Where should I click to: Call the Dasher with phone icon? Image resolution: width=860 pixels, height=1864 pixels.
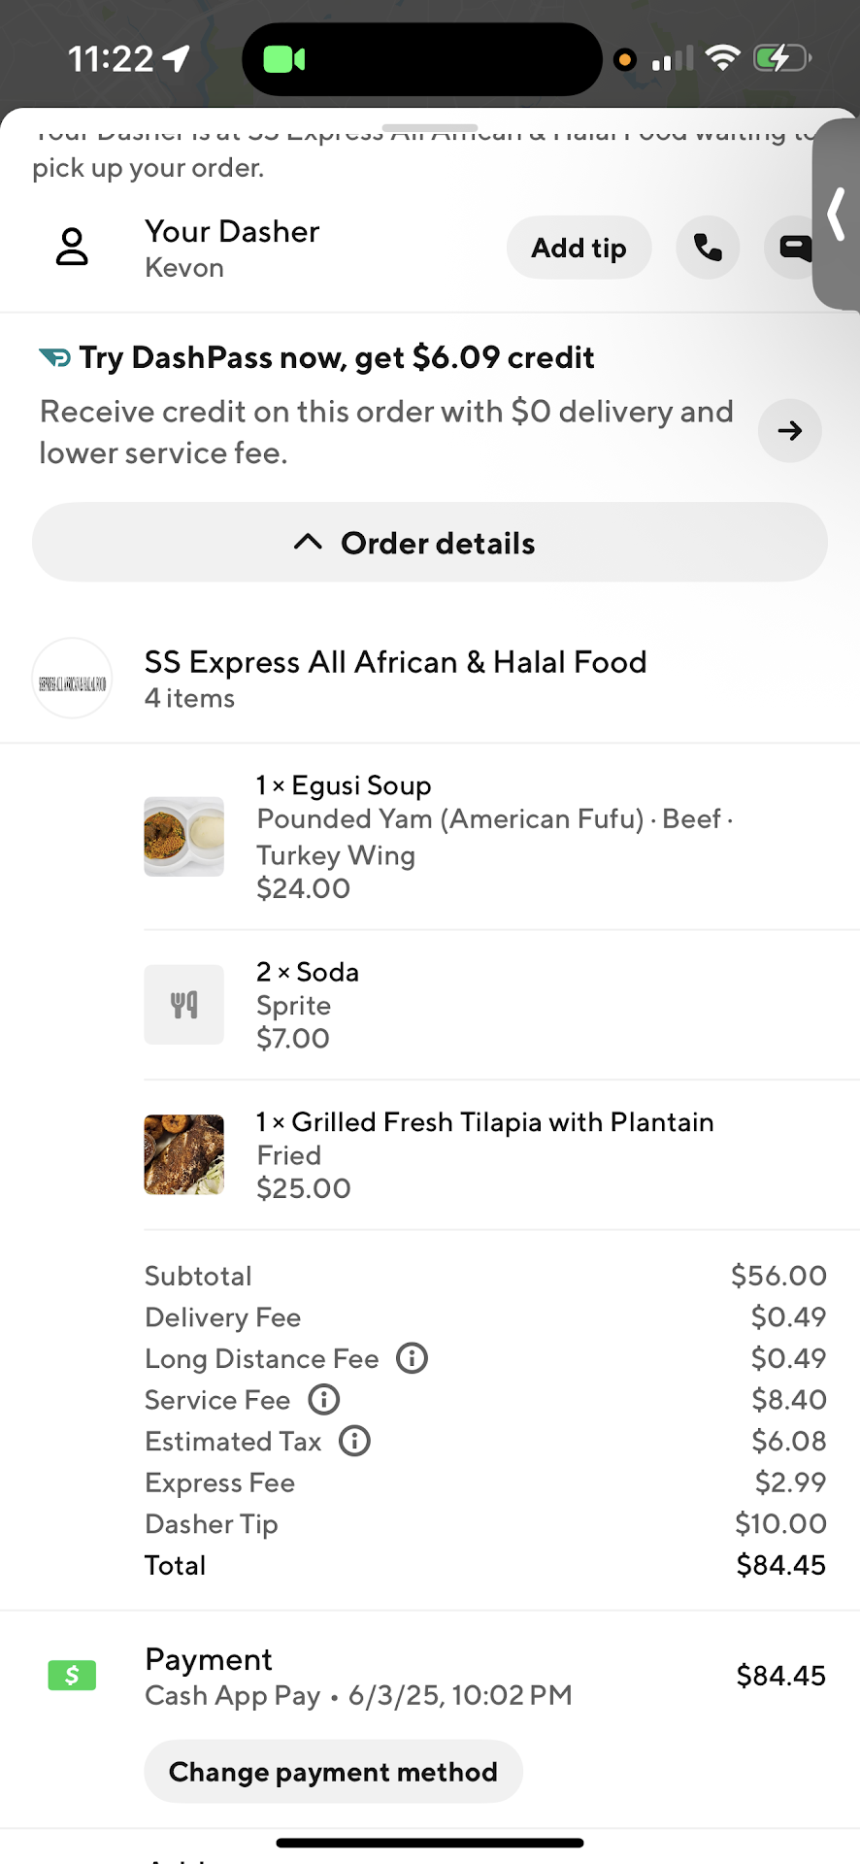pos(708,248)
